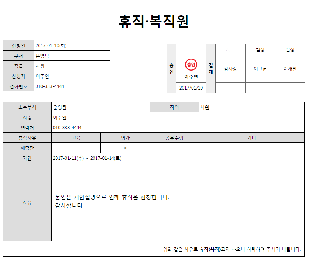Select the 실장 approver 이개발 cell

(290, 69)
